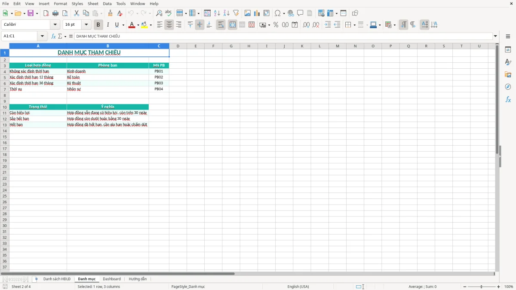Open the Borders dropdown arrow

pyautogui.click(x=354, y=25)
